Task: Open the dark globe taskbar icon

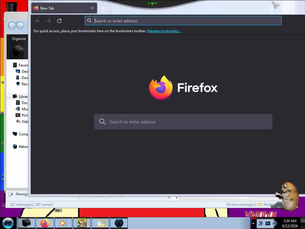Action: (x=119, y=223)
